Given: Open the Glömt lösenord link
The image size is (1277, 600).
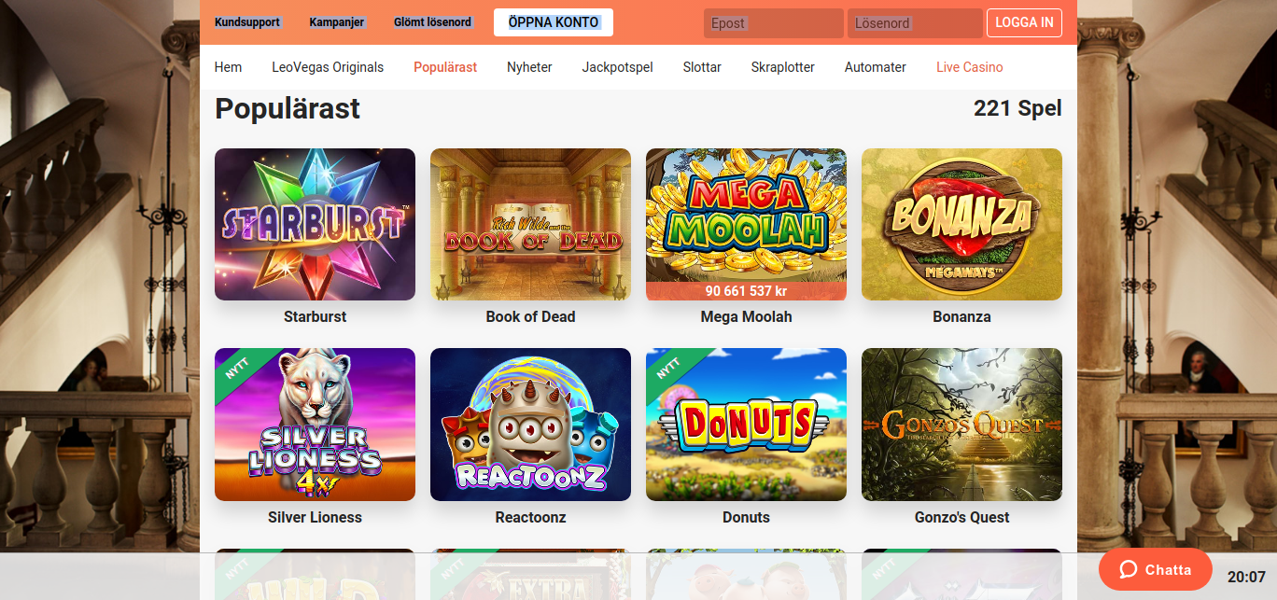Looking at the screenshot, I should click(432, 22).
